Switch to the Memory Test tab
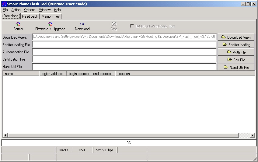The height and width of the screenshot is (162, 258). [x=51, y=16]
